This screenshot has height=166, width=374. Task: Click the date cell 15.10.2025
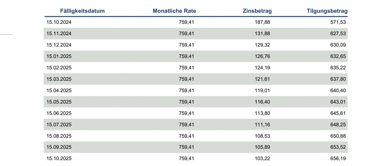pyautogui.click(x=59, y=159)
